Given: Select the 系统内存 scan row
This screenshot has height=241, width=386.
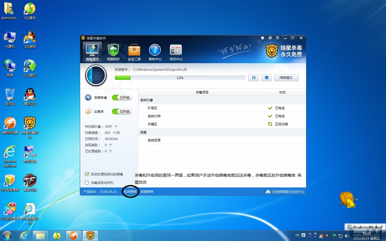Looking at the screenshot, I should click(222, 116).
